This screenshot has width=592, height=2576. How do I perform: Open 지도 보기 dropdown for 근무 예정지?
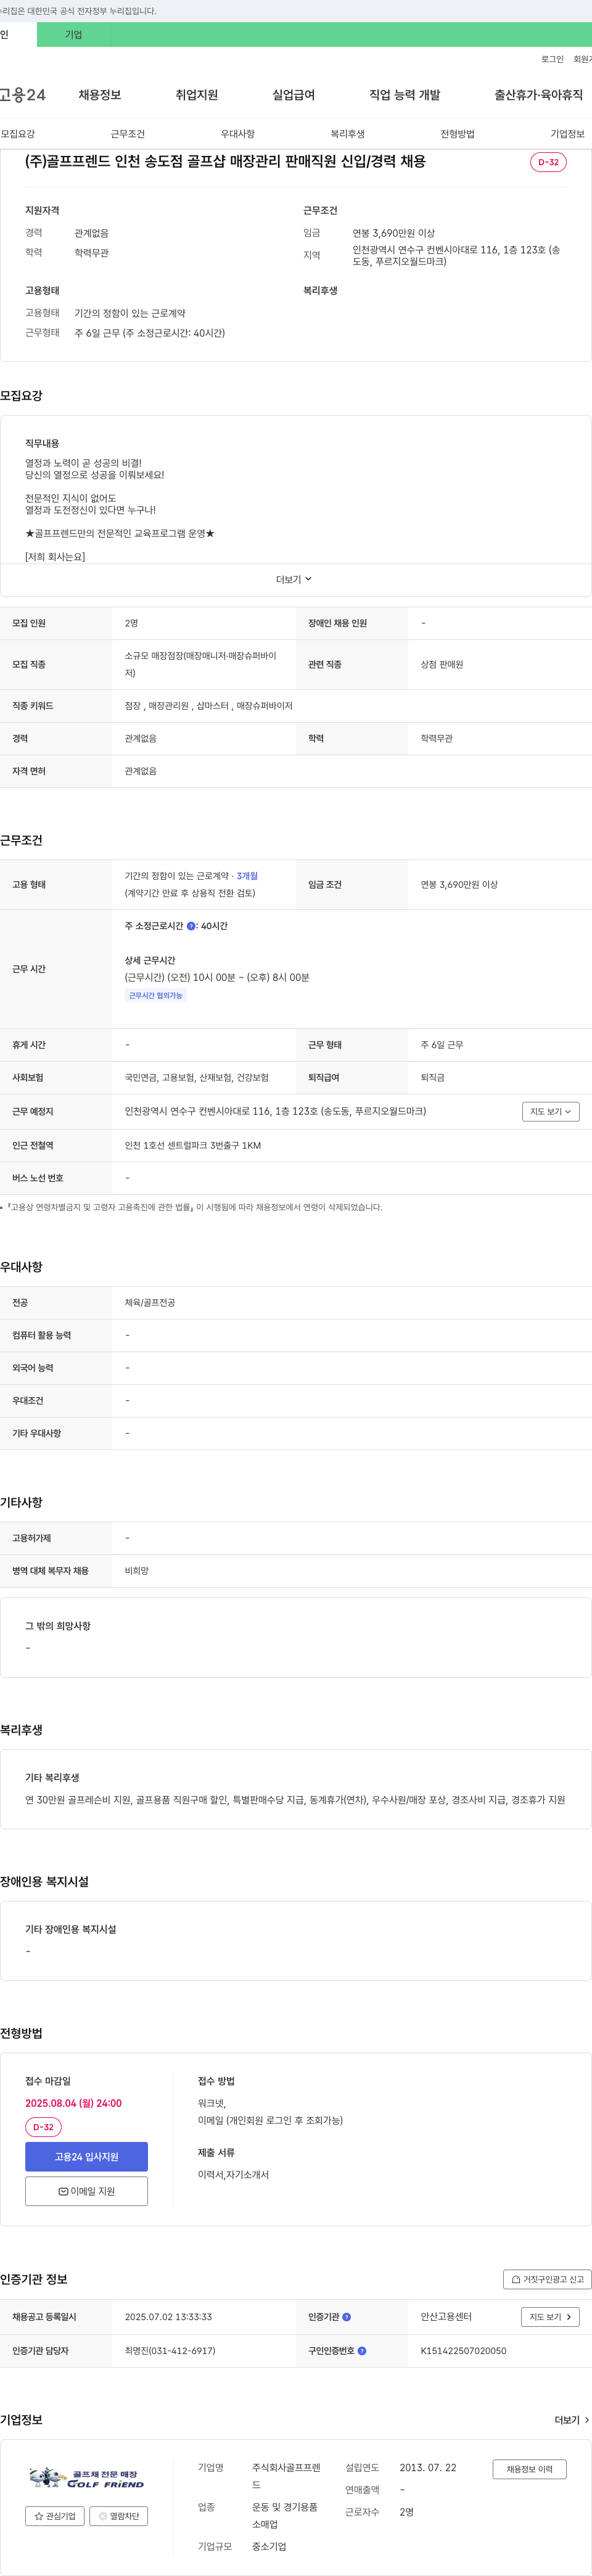550,1111
